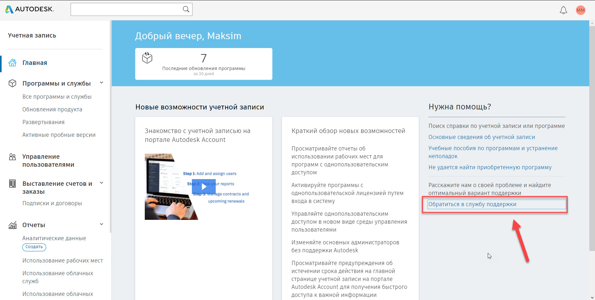Collapse the Отчеты section chevron

[x=101, y=224]
